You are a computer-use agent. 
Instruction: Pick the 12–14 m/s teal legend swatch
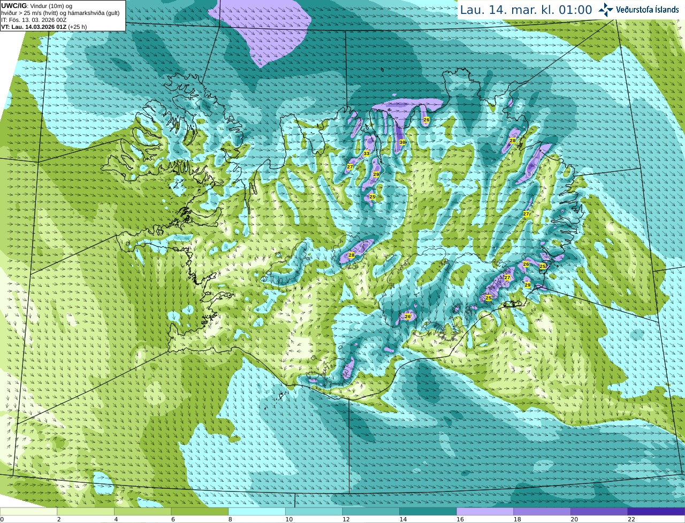click(x=371, y=511)
